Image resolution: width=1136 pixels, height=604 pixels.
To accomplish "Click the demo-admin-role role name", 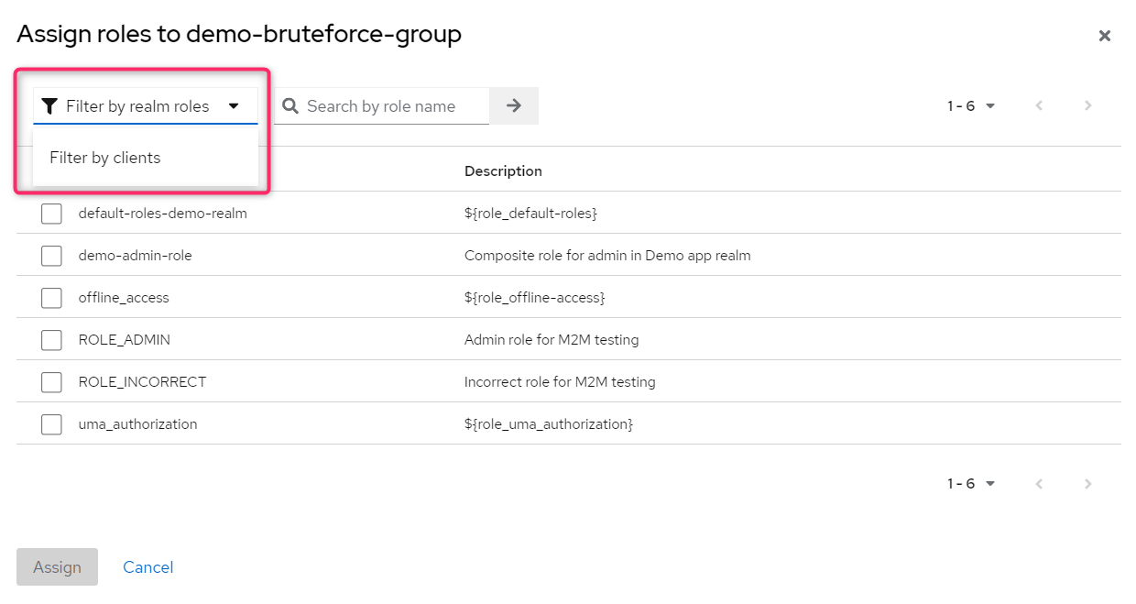I will [x=136, y=256].
